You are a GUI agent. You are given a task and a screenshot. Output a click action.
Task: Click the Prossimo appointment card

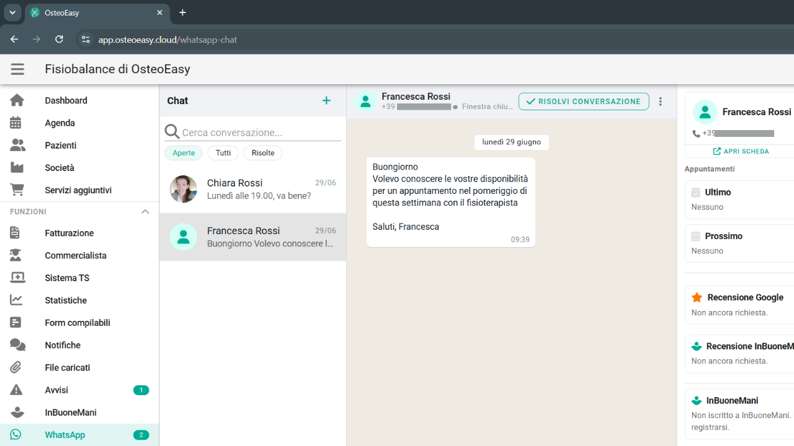(x=739, y=243)
